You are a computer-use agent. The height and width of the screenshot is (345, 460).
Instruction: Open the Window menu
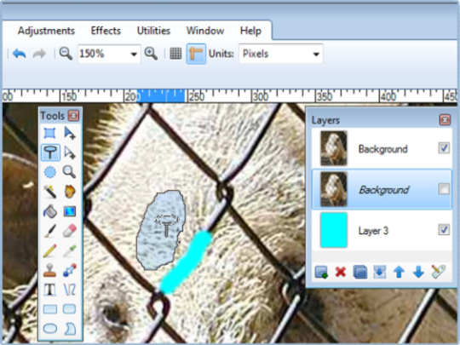pos(205,31)
